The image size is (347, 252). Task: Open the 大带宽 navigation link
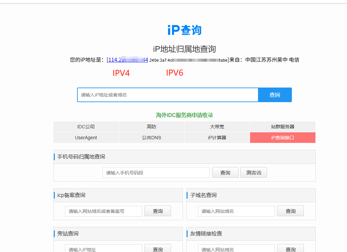pyautogui.click(x=217, y=127)
